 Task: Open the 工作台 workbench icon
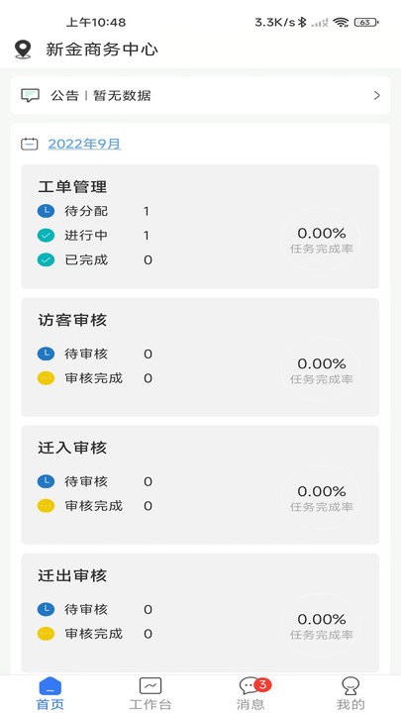pos(150,685)
